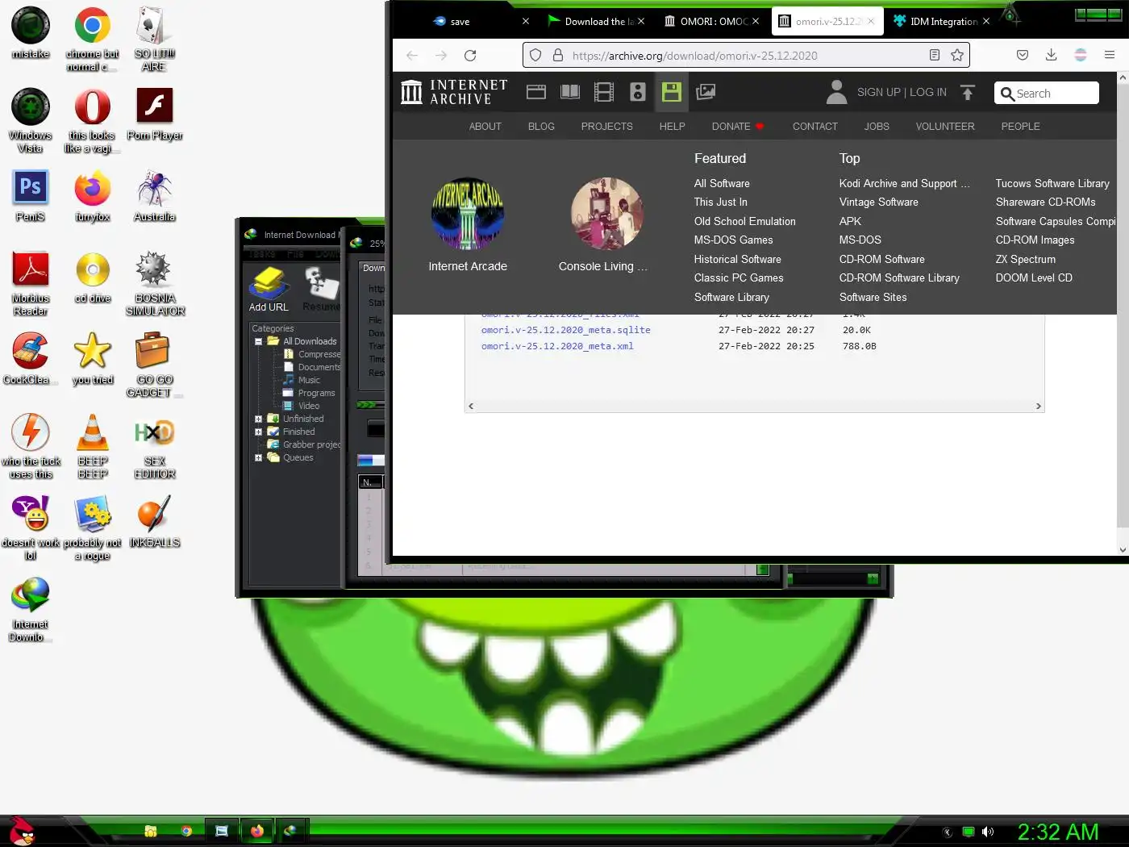The width and height of the screenshot is (1129, 847).
Task: Open the VOLUNTEER menu item
Action: pos(945,127)
